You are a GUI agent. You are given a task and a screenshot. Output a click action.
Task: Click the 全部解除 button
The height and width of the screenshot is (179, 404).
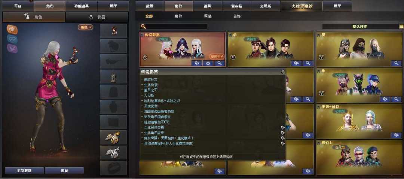tap(24, 170)
